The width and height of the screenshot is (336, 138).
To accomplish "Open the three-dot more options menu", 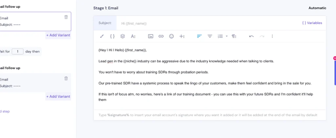I will pos(272,36).
